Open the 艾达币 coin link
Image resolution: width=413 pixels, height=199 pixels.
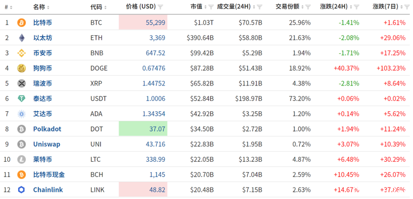(x=42, y=114)
